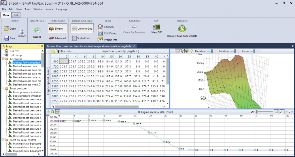Click the Maps tree vertical scrollbar
295x157 pixels.
point(43,60)
